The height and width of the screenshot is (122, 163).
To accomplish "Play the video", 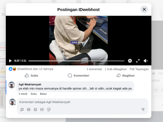I will pyautogui.click(x=10, y=61).
